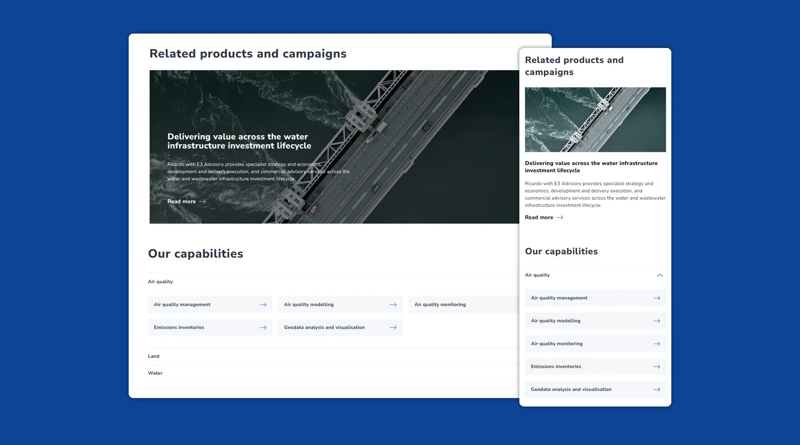
Task: Click the bridge photo thumbnail in mobile view
Action: (x=595, y=120)
